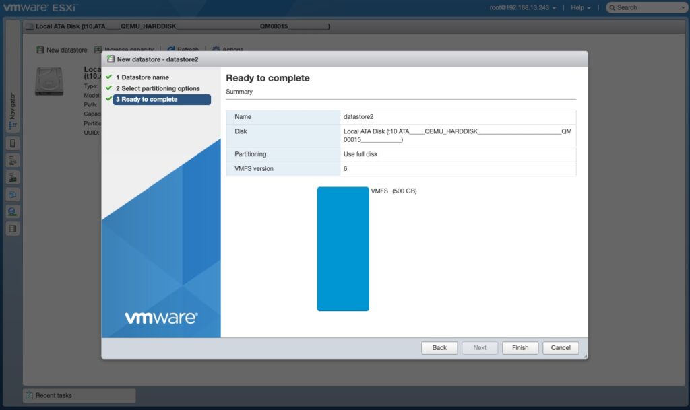
Task: Select the Host icon in the sidebar
Action: tap(12, 143)
